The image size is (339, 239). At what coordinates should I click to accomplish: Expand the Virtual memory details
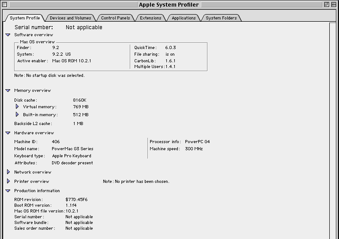coord(17,106)
